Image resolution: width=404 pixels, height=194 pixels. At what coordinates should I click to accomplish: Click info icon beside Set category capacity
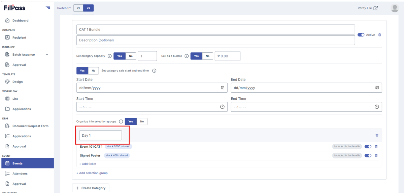click(x=109, y=56)
